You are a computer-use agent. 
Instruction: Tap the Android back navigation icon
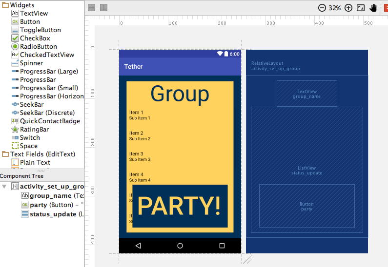point(138,246)
